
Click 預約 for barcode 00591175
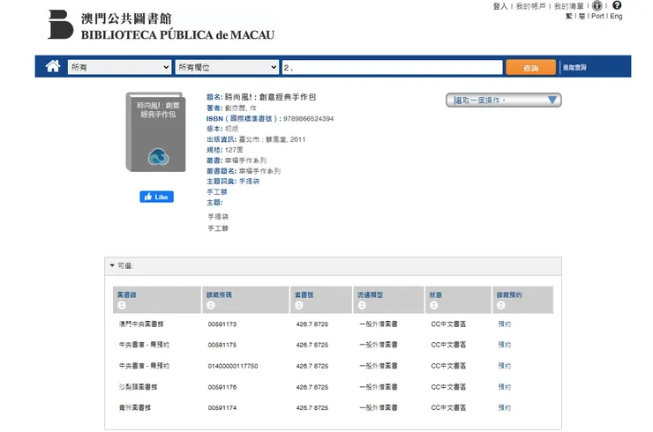coord(505,345)
